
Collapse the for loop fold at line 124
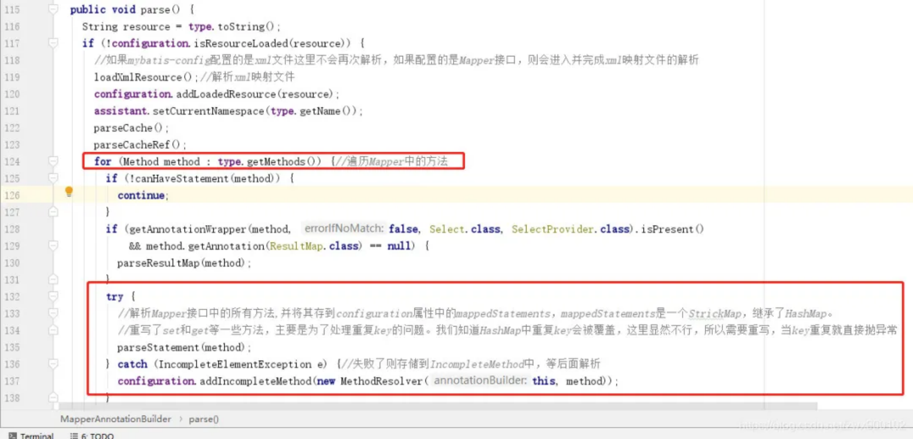53,161
